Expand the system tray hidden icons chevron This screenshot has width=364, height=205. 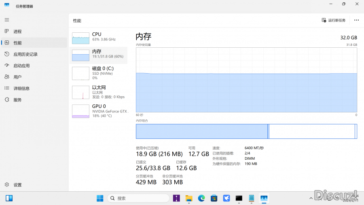tap(311, 198)
